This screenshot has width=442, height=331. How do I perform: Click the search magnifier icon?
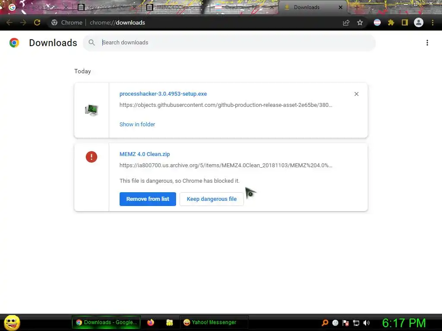(92, 43)
